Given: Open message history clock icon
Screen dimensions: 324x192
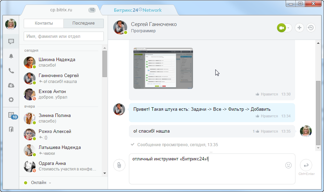Looking at the screenshot, I should click(x=311, y=28).
